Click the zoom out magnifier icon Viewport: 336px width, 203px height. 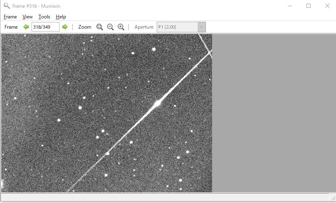coord(110,27)
